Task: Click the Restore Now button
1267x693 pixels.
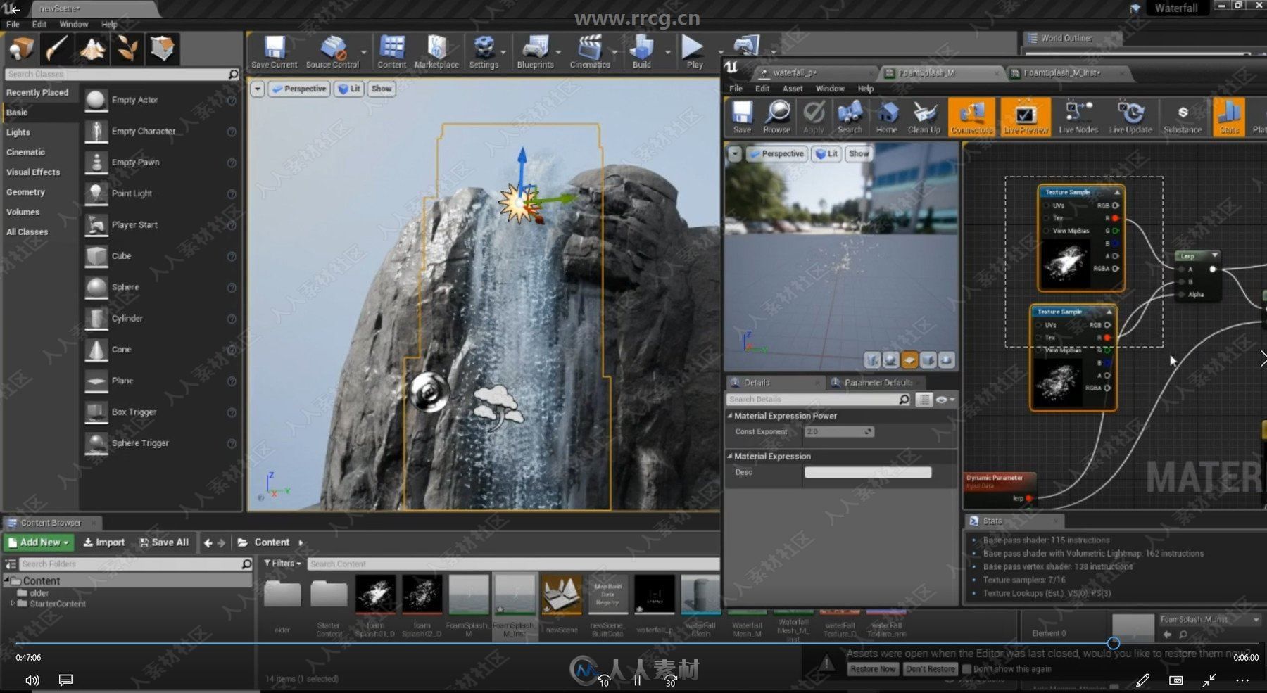Action: click(873, 669)
